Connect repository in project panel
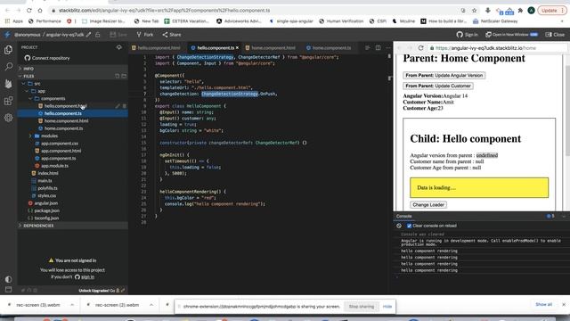Screen dimensions: 570x321 tap(47, 58)
